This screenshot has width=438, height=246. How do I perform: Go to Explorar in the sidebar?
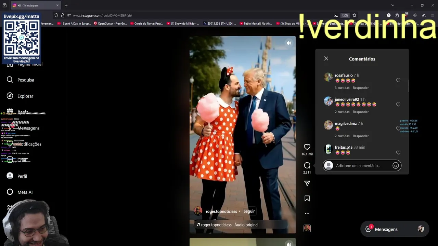pyautogui.click(x=25, y=96)
